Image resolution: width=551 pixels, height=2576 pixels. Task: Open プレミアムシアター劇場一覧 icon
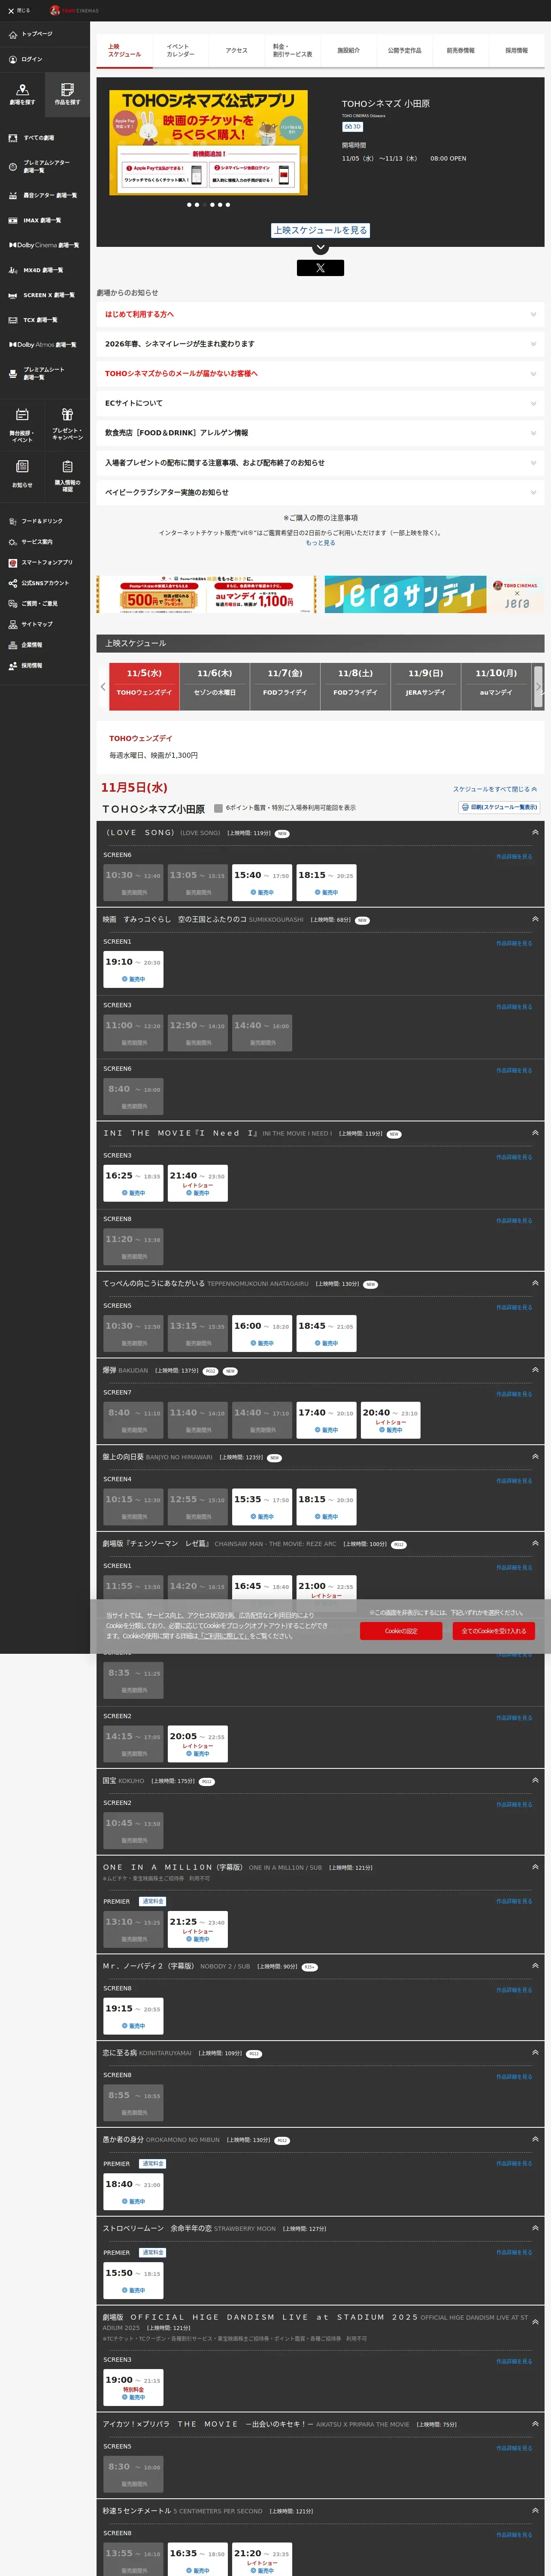click(x=13, y=166)
